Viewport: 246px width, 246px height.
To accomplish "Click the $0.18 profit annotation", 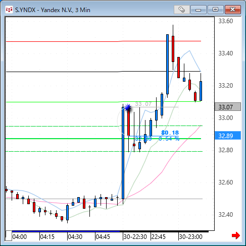I will (x=170, y=133).
